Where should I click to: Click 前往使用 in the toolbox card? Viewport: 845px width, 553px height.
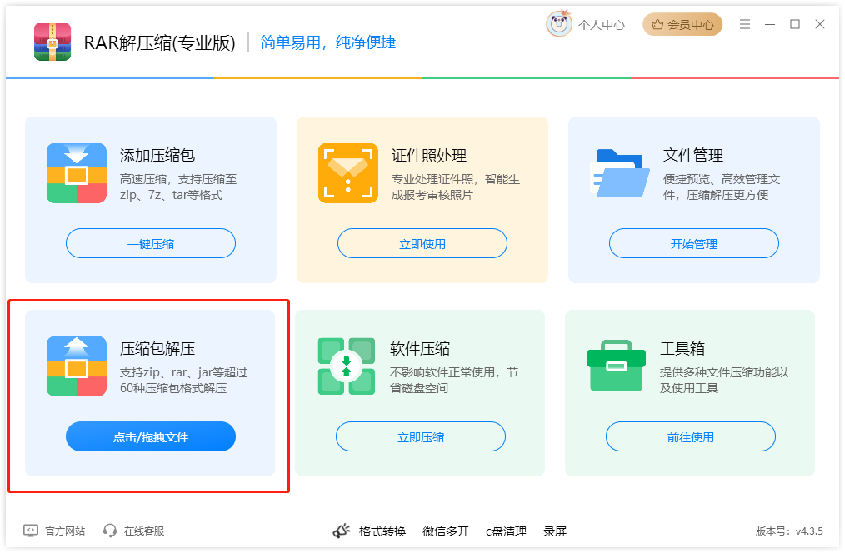(x=691, y=436)
